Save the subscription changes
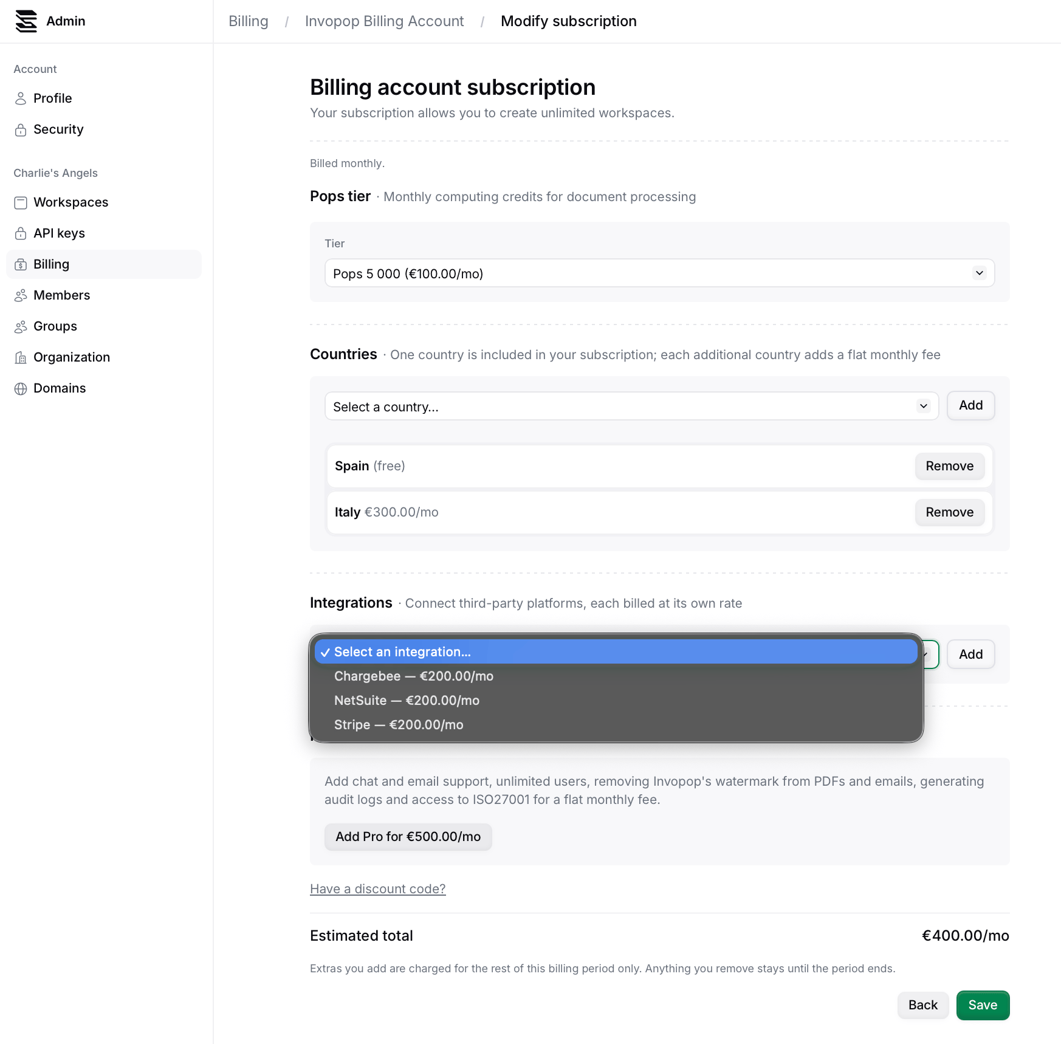 (x=983, y=1005)
